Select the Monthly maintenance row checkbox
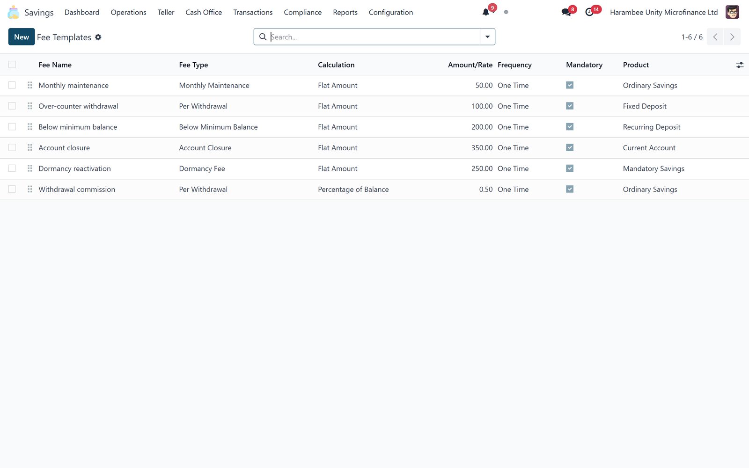The image size is (749, 468). [x=12, y=85]
